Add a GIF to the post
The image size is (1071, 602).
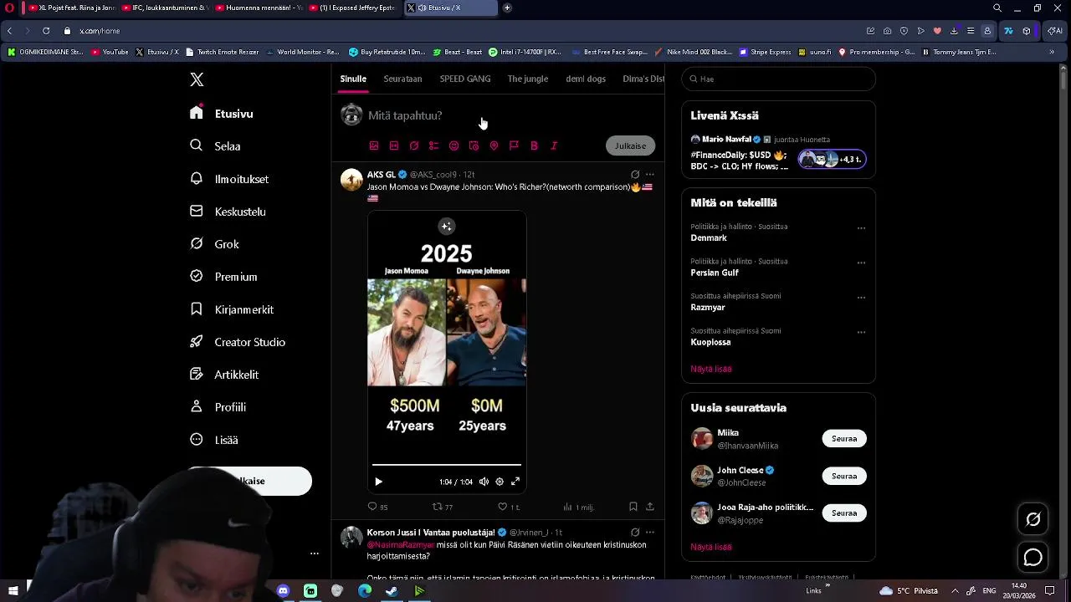pyautogui.click(x=394, y=145)
